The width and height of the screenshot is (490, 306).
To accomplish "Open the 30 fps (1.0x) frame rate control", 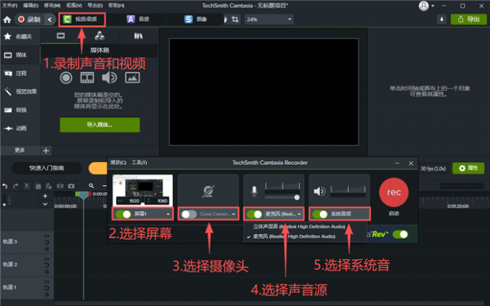I will click(433, 168).
